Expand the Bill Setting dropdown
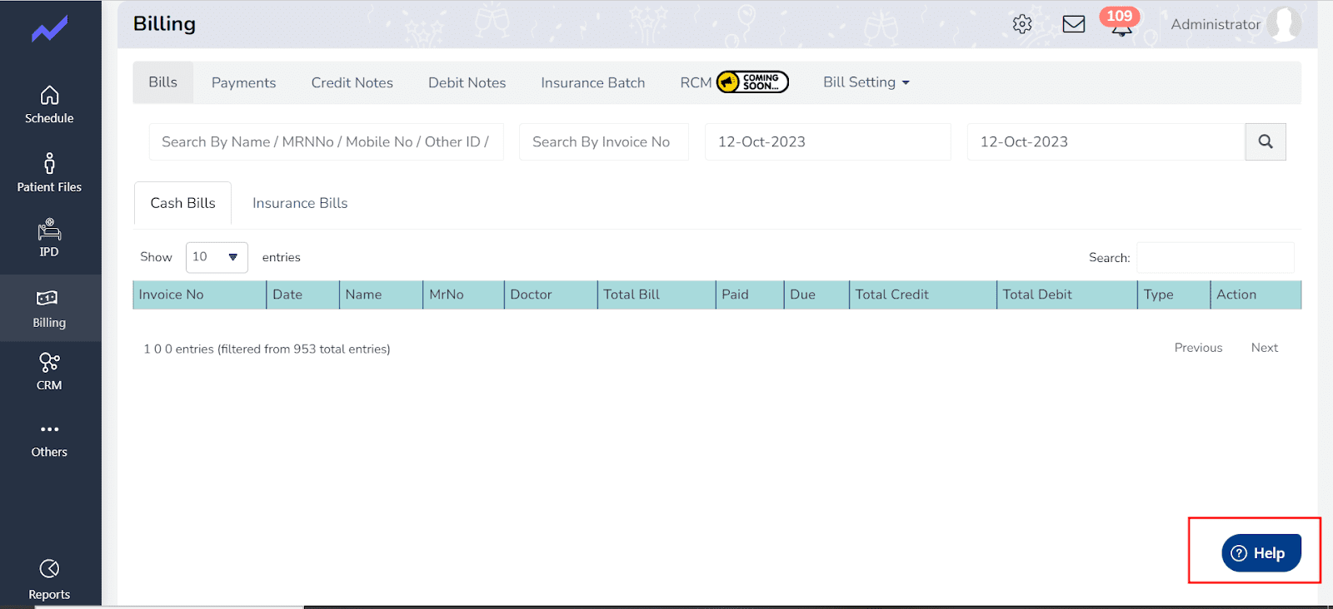Image resolution: width=1333 pixels, height=609 pixels. 866,82
